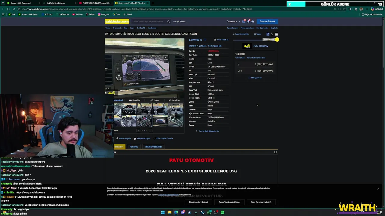Open Instagram bookmark in bookmarks bar
385x216 pixels.
click(x=103, y=14)
